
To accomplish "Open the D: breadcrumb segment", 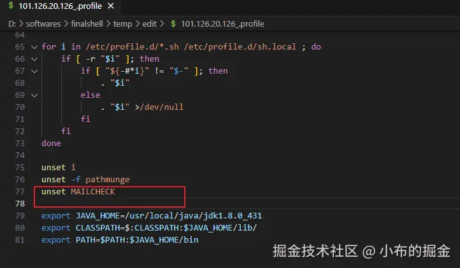I will pos(12,24).
